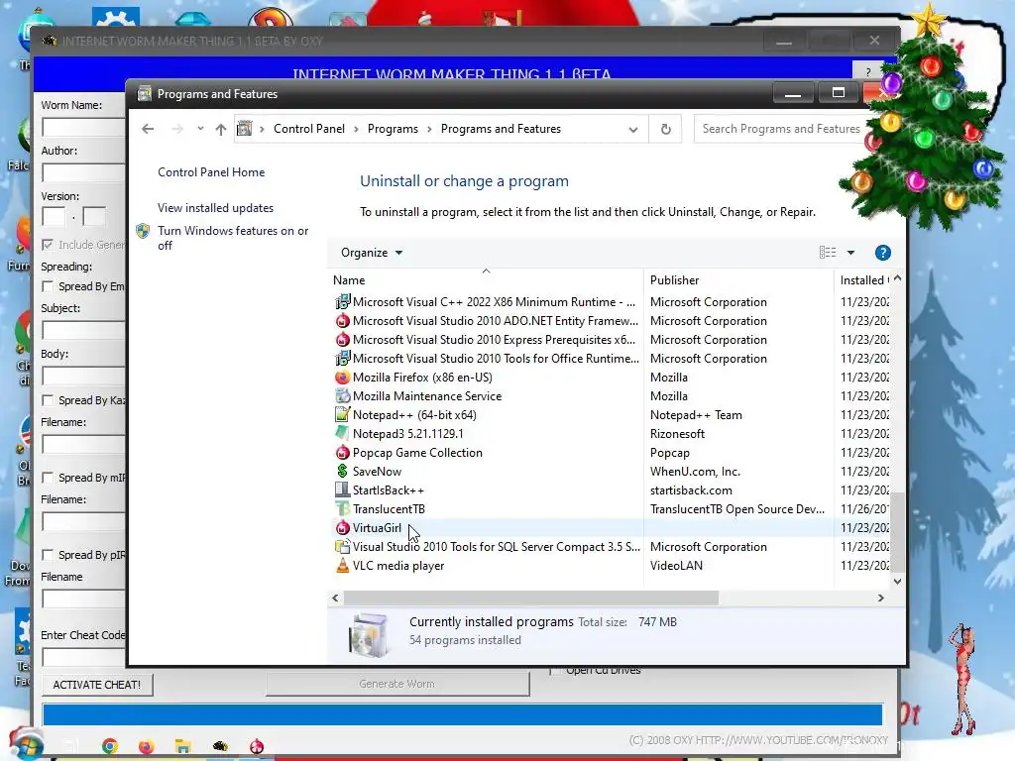
Task: Click the Generate Worm button
Action: tap(396, 684)
